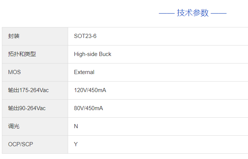Select the 调光 label cell
This screenshot has width=248, height=159.
pos(35,126)
